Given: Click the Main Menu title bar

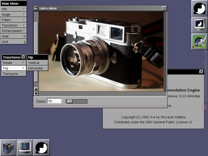Looking at the screenshot, I should pyautogui.click(x=14, y=3).
